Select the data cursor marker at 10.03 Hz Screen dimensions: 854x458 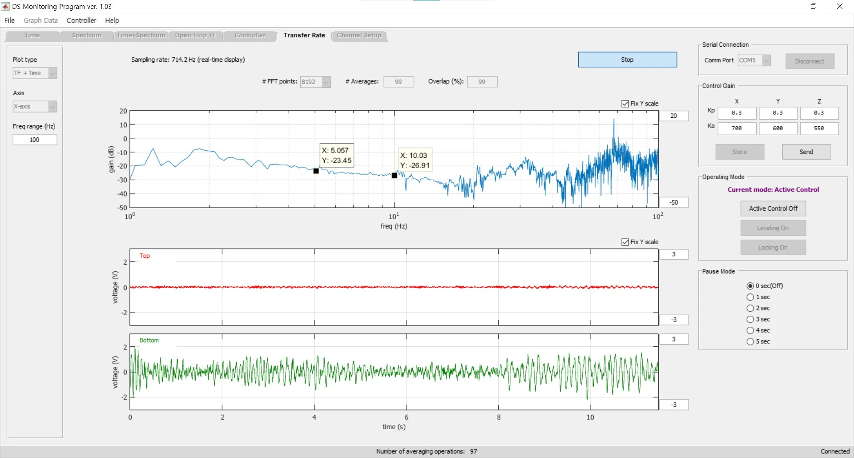pos(395,176)
